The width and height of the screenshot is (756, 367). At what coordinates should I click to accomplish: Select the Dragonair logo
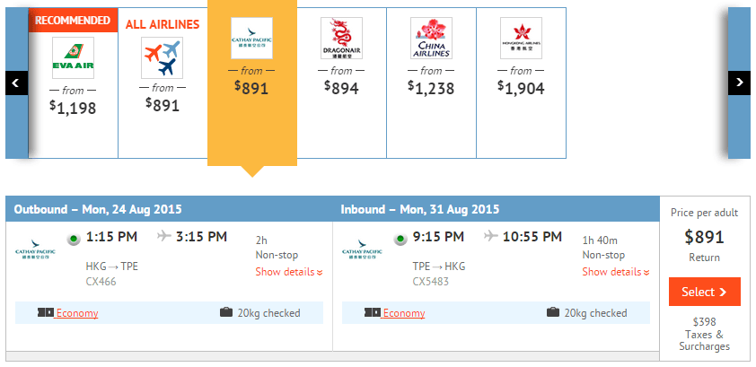click(x=341, y=39)
